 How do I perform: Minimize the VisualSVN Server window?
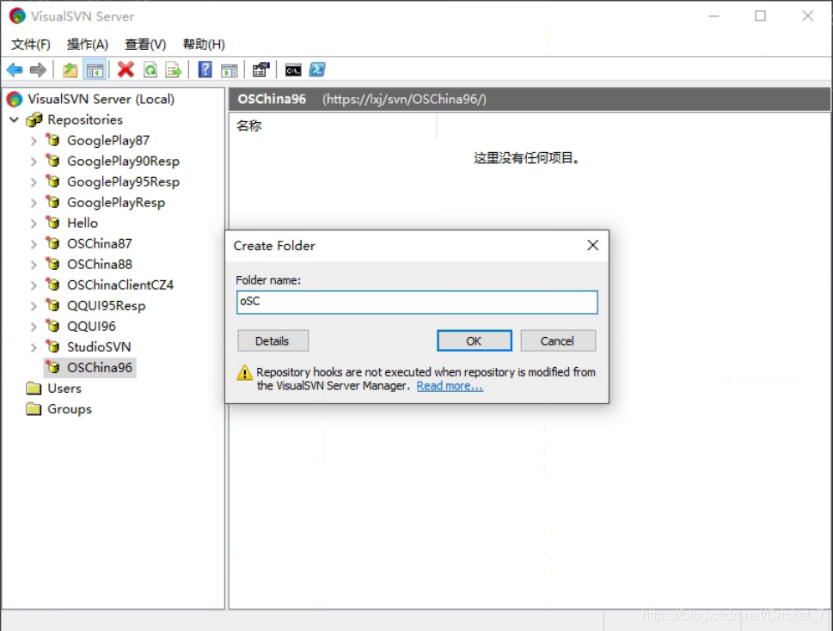click(x=714, y=16)
